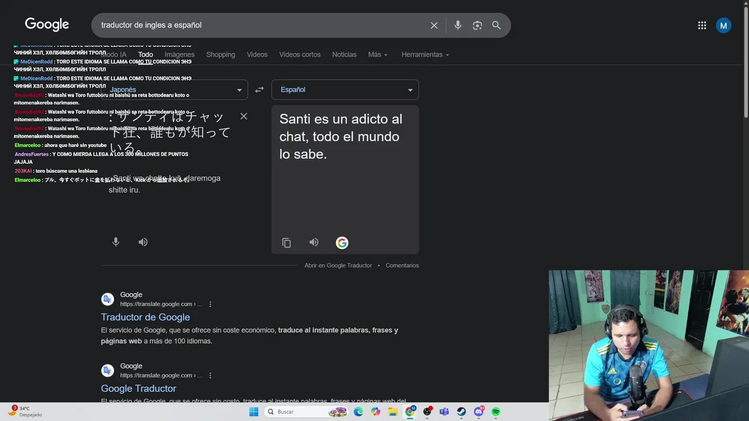The height and width of the screenshot is (421, 749).
Task: Listen to the Japanese source text
Action: [x=143, y=242]
